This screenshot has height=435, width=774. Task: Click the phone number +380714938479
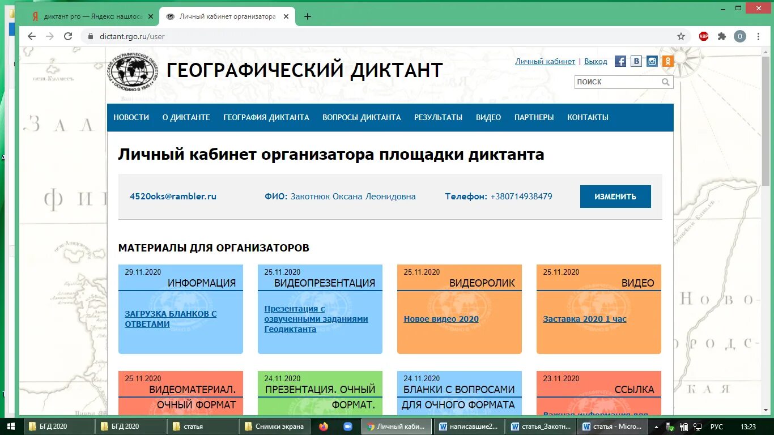click(521, 197)
